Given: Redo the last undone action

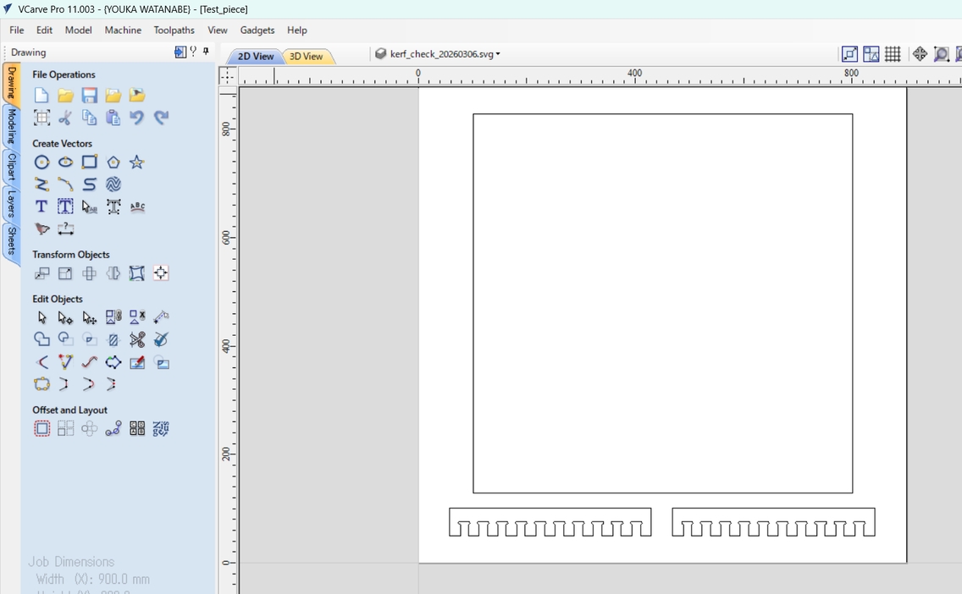Looking at the screenshot, I should (x=161, y=117).
